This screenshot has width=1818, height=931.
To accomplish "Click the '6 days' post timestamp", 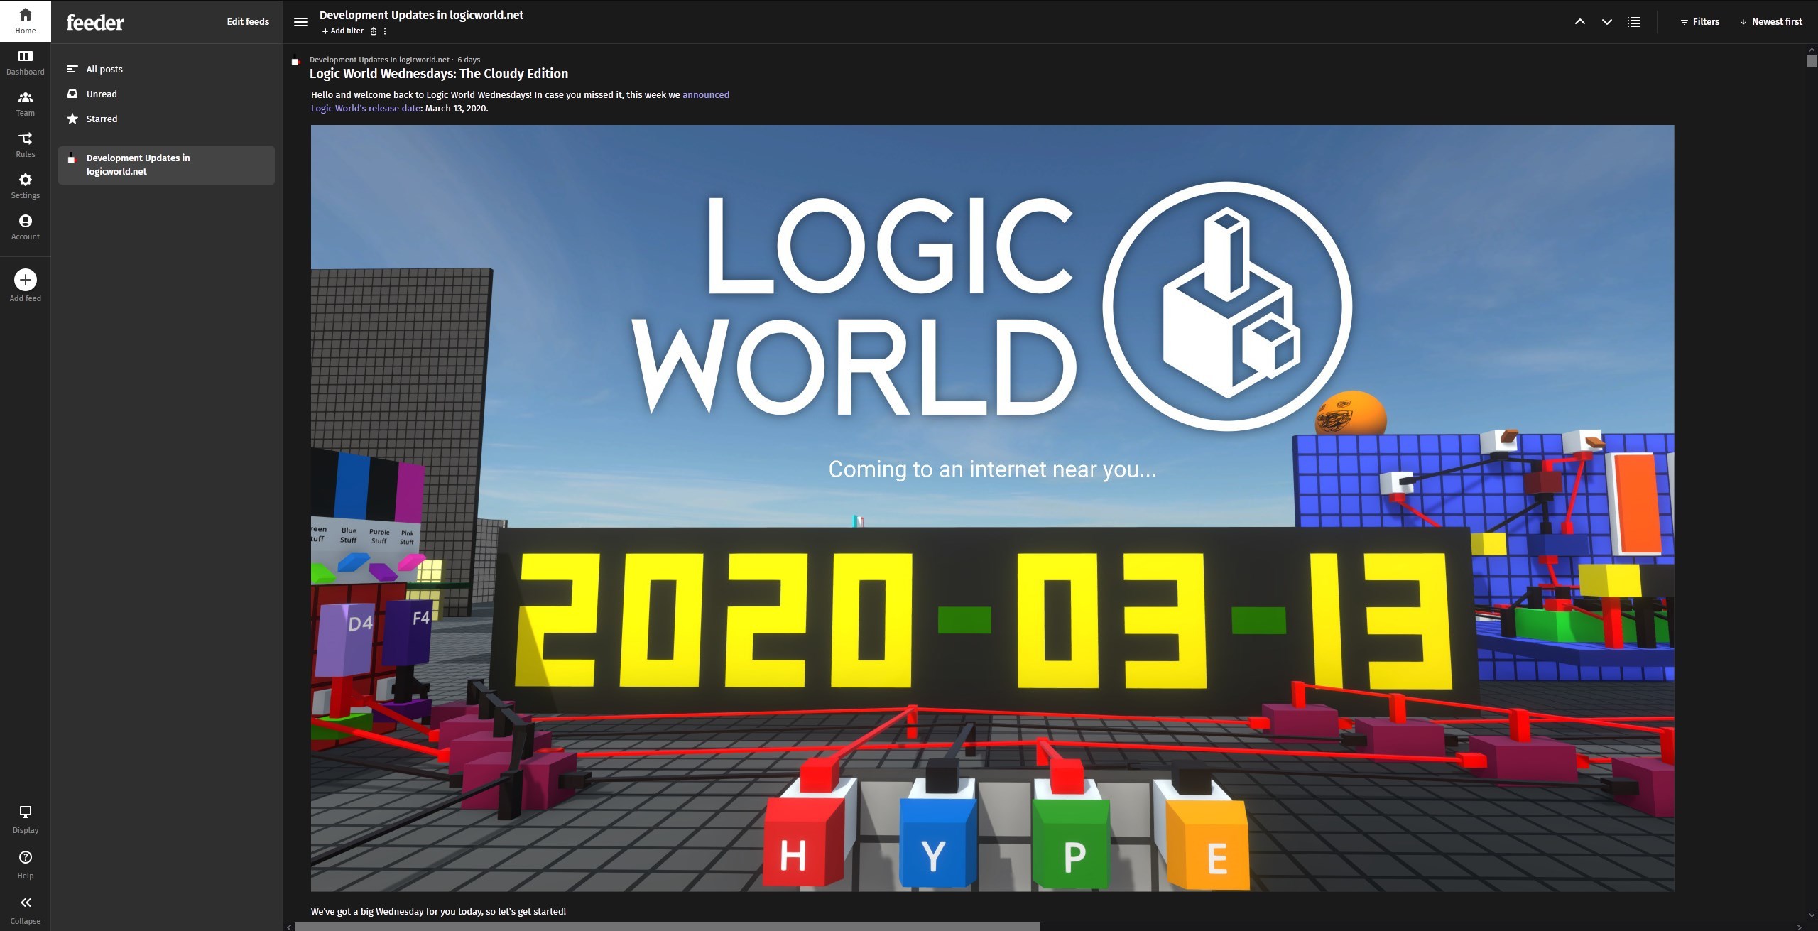I will (469, 60).
